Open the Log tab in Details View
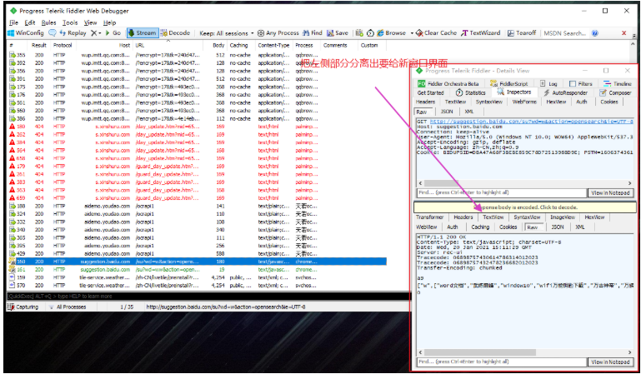Screen dimensions: 641x374 (548, 83)
